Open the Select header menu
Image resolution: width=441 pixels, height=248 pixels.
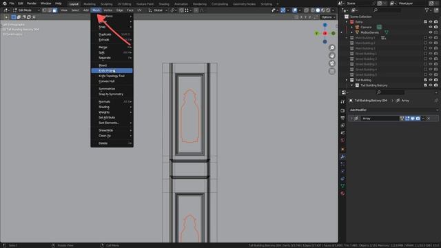[x=75, y=10]
